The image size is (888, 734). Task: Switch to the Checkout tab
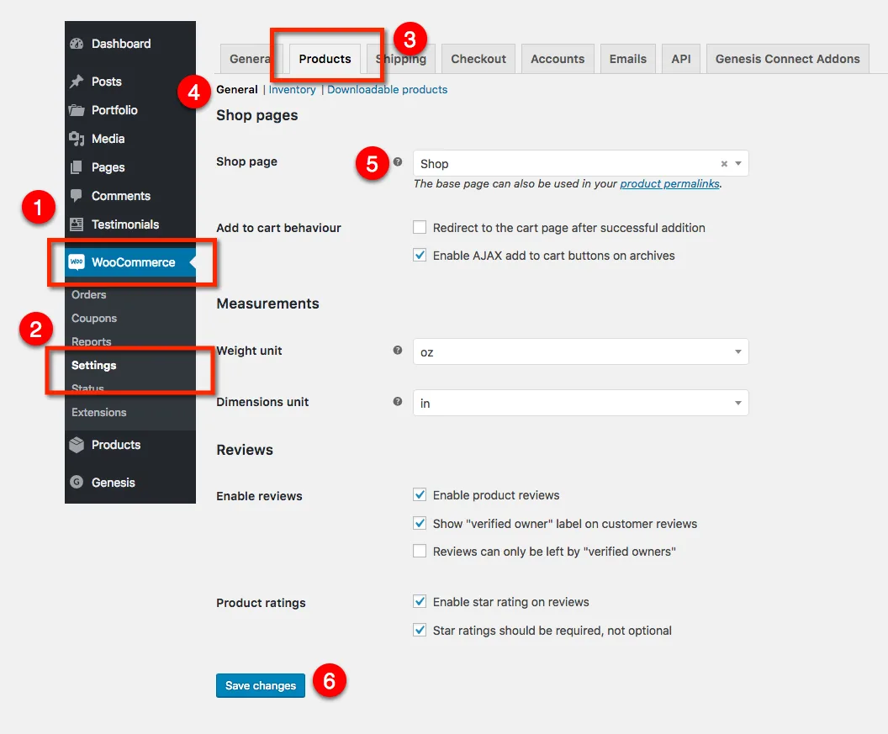[x=478, y=59]
